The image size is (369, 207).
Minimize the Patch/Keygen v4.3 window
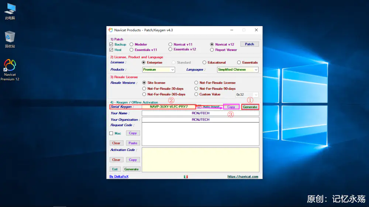tap(232, 30)
